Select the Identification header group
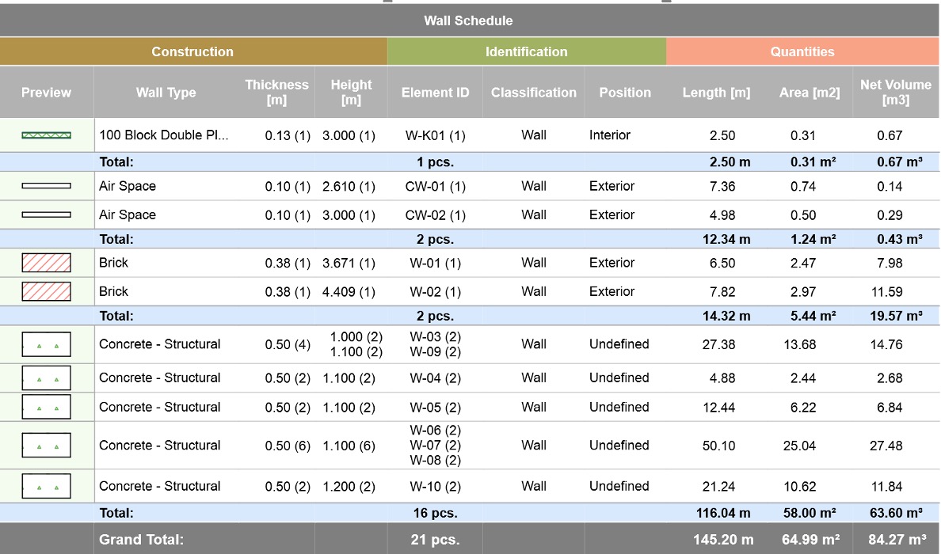The width and height of the screenshot is (941, 554). [526, 51]
